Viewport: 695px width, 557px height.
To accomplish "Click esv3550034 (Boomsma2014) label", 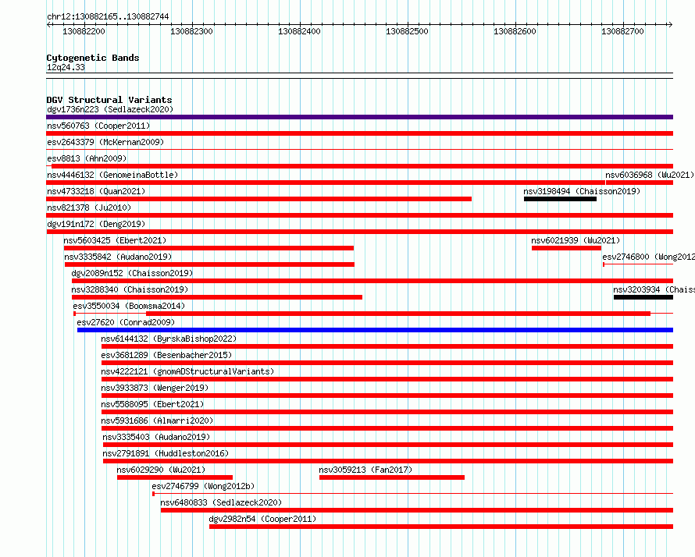I will coord(129,306).
